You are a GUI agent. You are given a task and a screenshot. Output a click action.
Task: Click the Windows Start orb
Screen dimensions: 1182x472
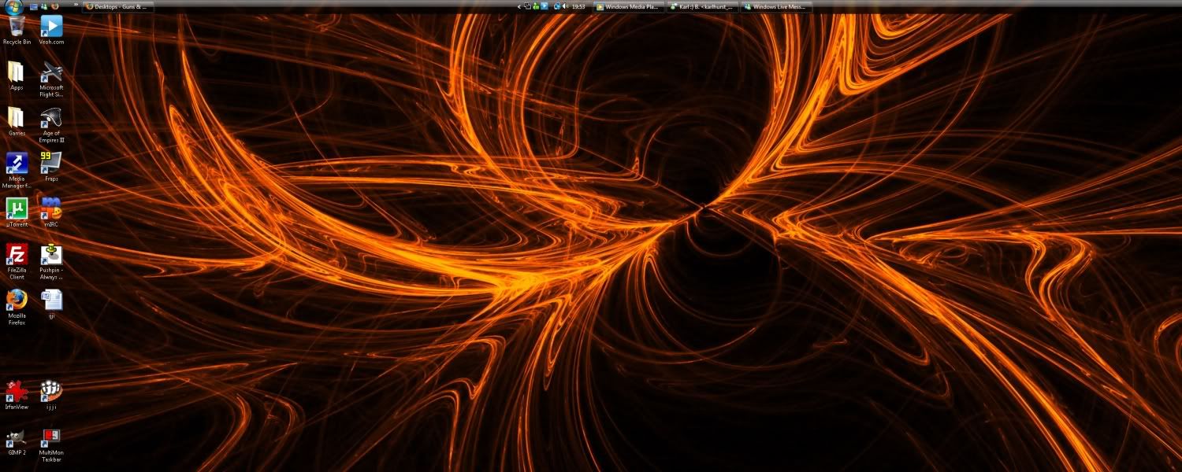pyautogui.click(x=13, y=6)
